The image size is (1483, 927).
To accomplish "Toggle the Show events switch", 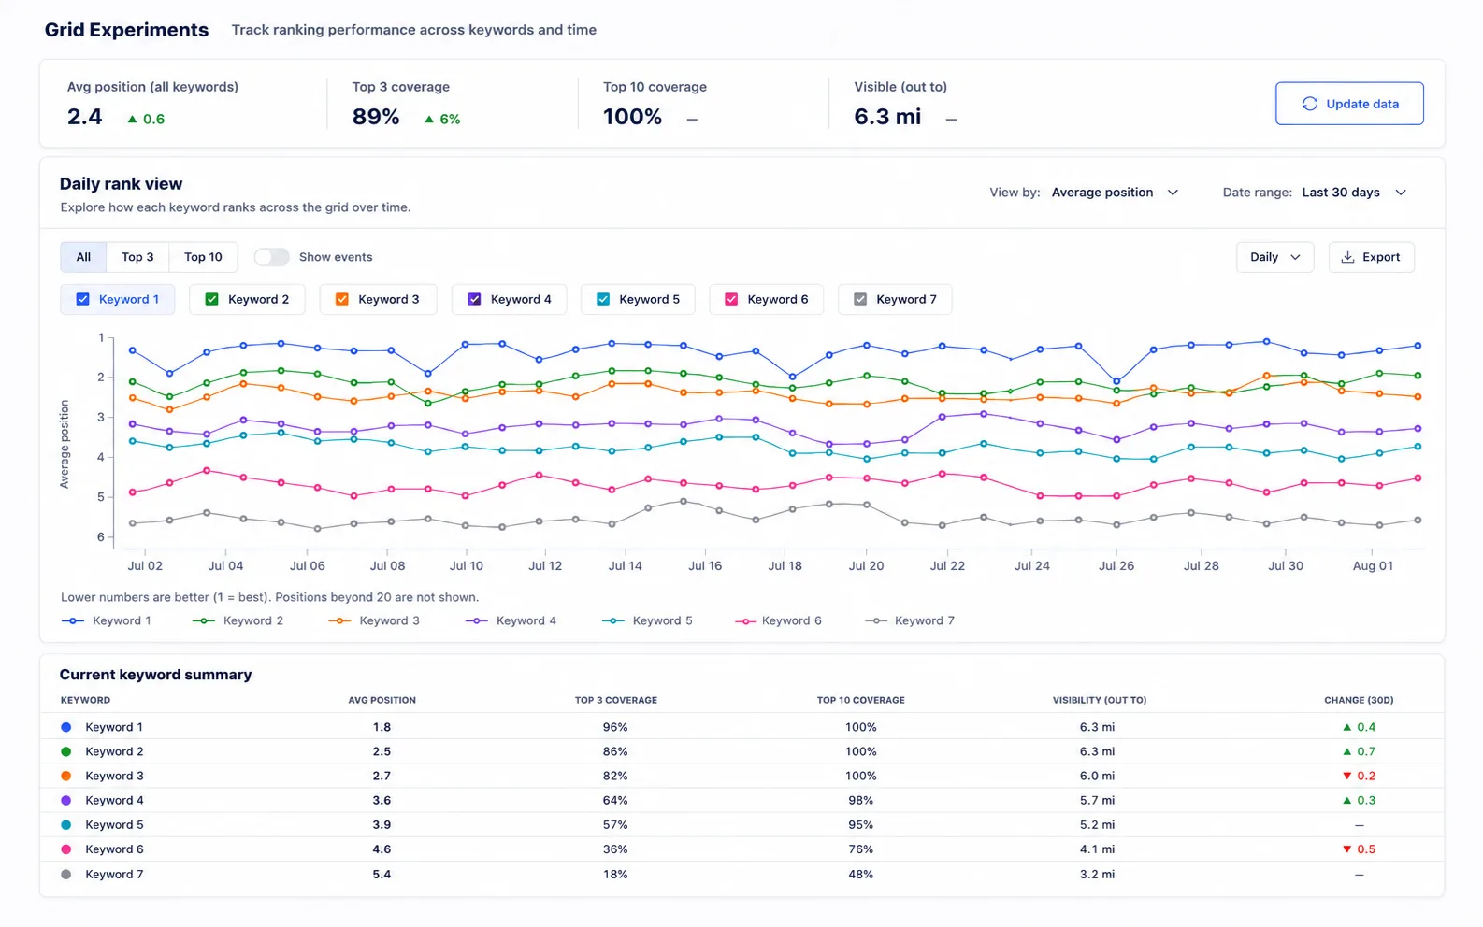I will 271,257.
